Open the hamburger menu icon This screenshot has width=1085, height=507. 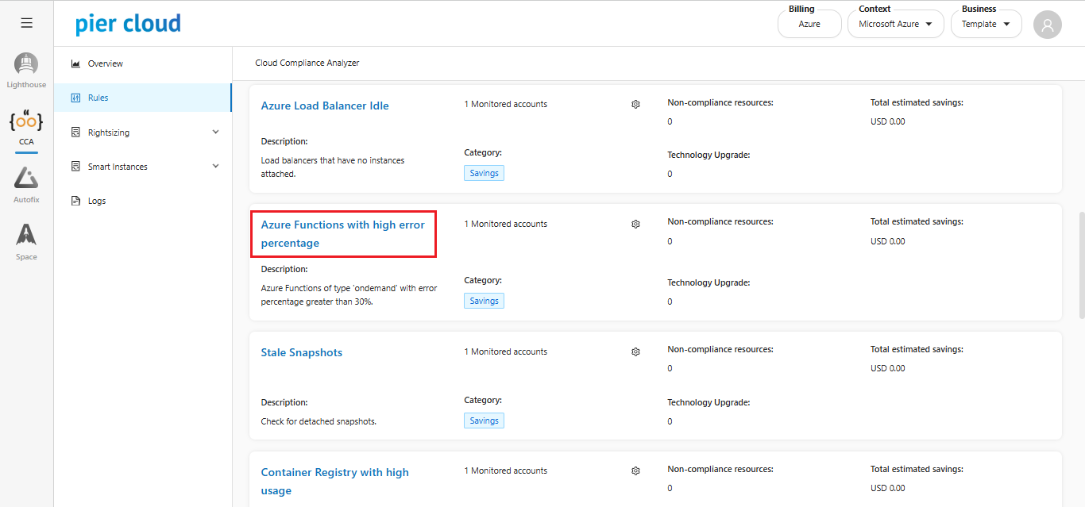click(26, 23)
